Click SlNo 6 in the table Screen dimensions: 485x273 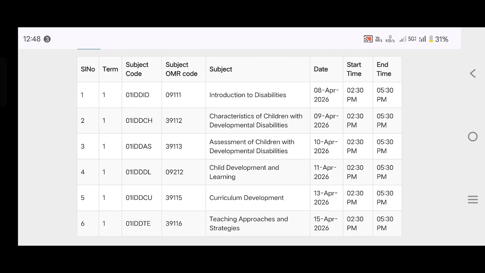[x=83, y=224]
